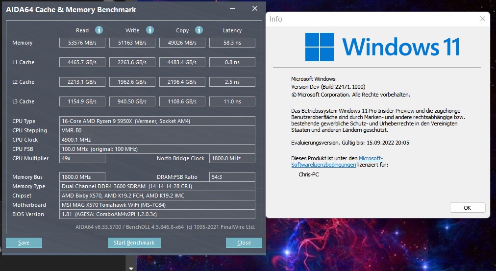The height and width of the screenshot is (271, 496).
Task: Click the BIOS Version field 1.81
Action: coord(157,214)
